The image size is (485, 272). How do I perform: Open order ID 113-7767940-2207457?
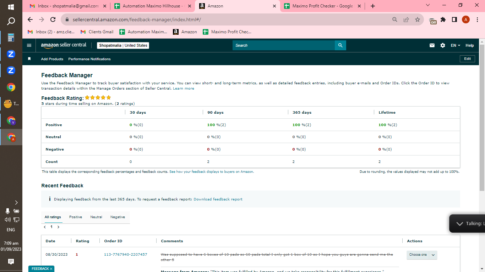(x=126, y=254)
